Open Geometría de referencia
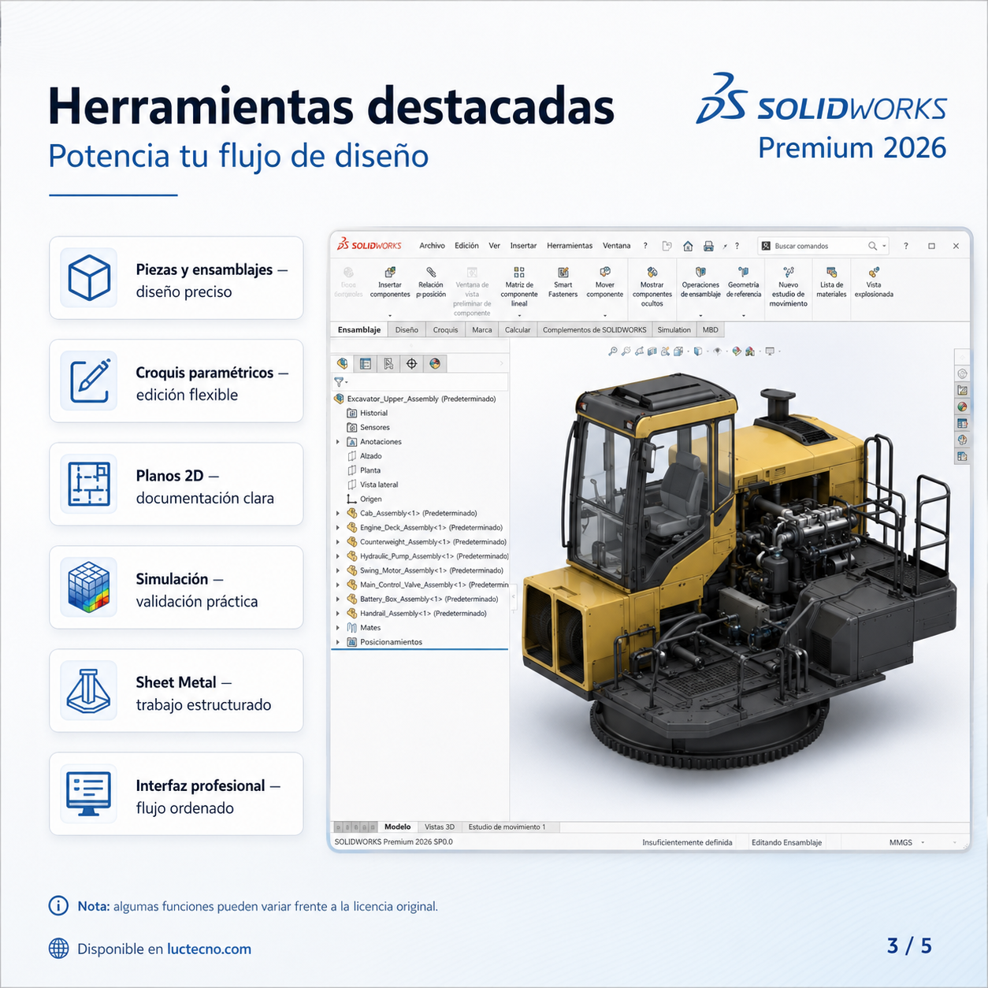This screenshot has height=988, width=988. point(743,283)
